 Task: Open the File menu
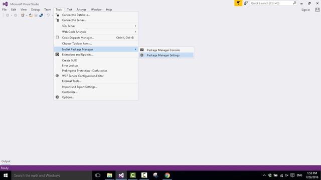(5, 9)
